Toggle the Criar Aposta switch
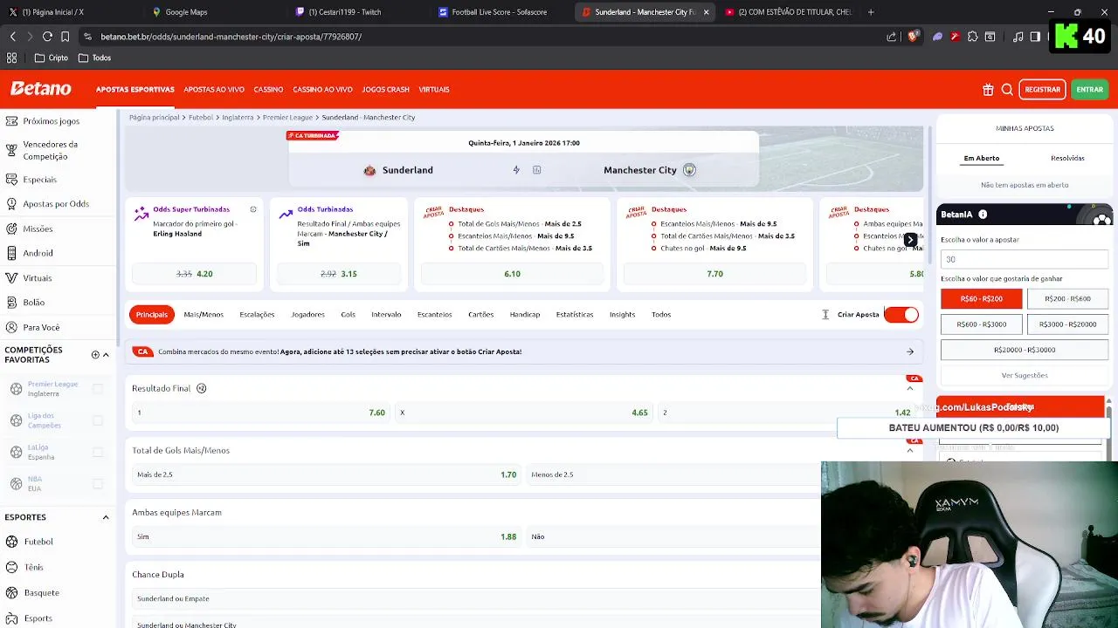The height and width of the screenshot is (628, 1118). (901, 315)
